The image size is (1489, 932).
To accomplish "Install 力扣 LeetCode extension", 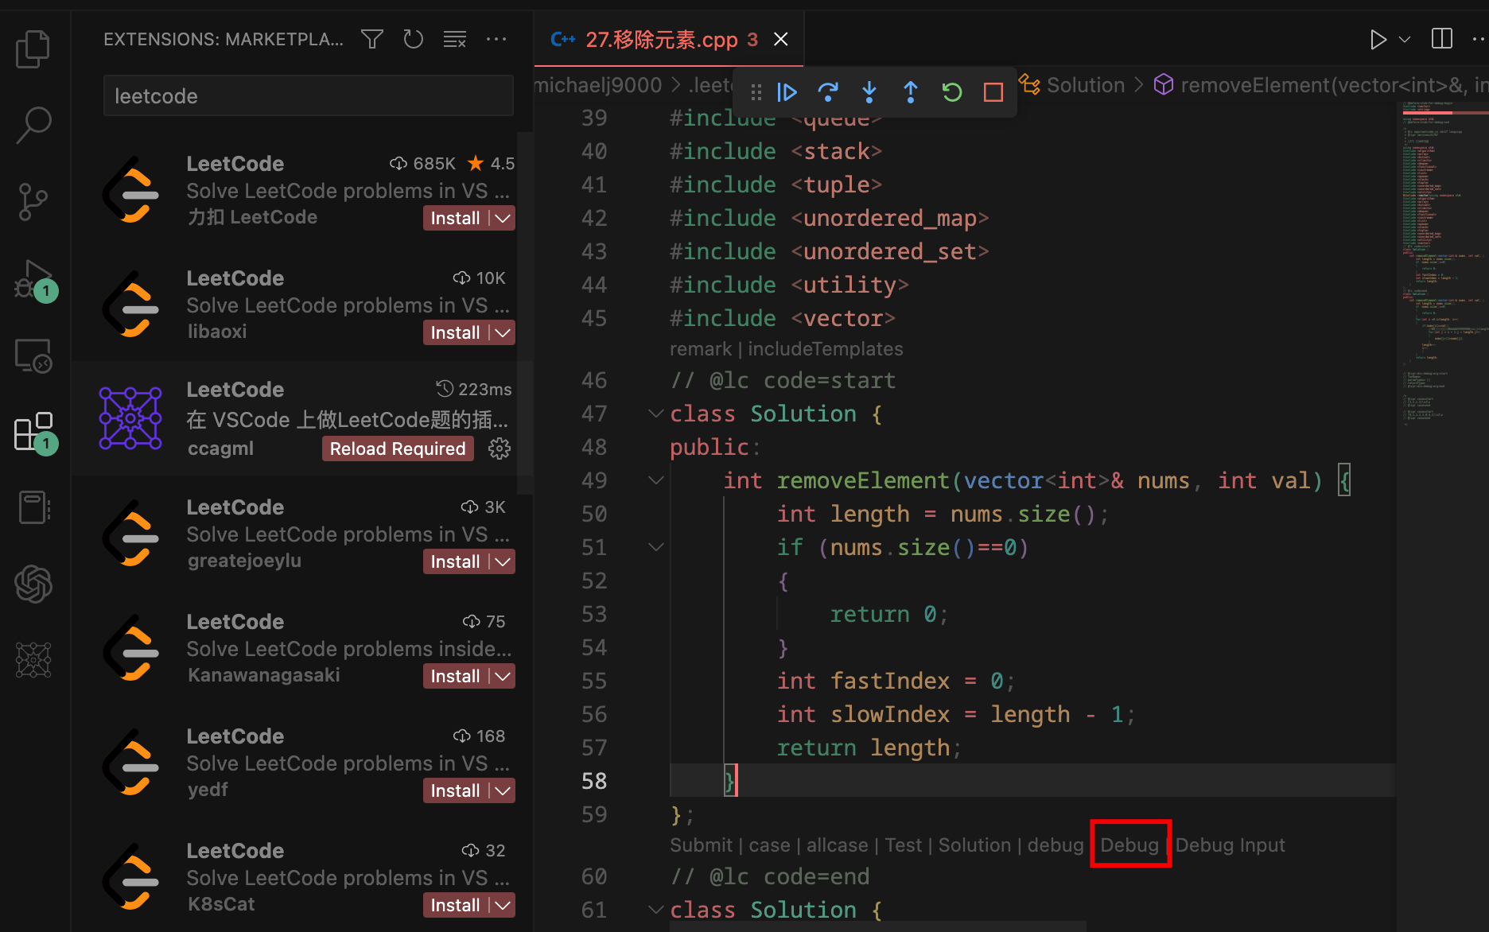I will 456,218.
